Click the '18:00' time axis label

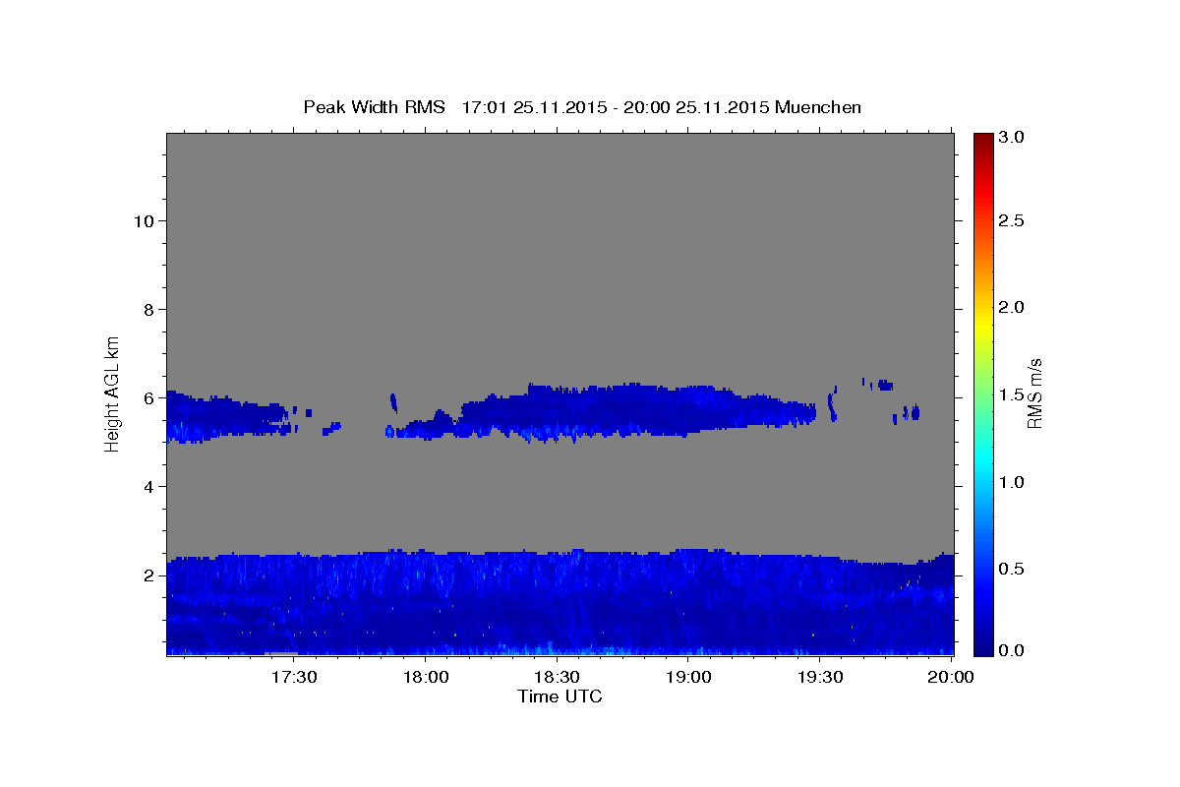[x=426, y=678]
